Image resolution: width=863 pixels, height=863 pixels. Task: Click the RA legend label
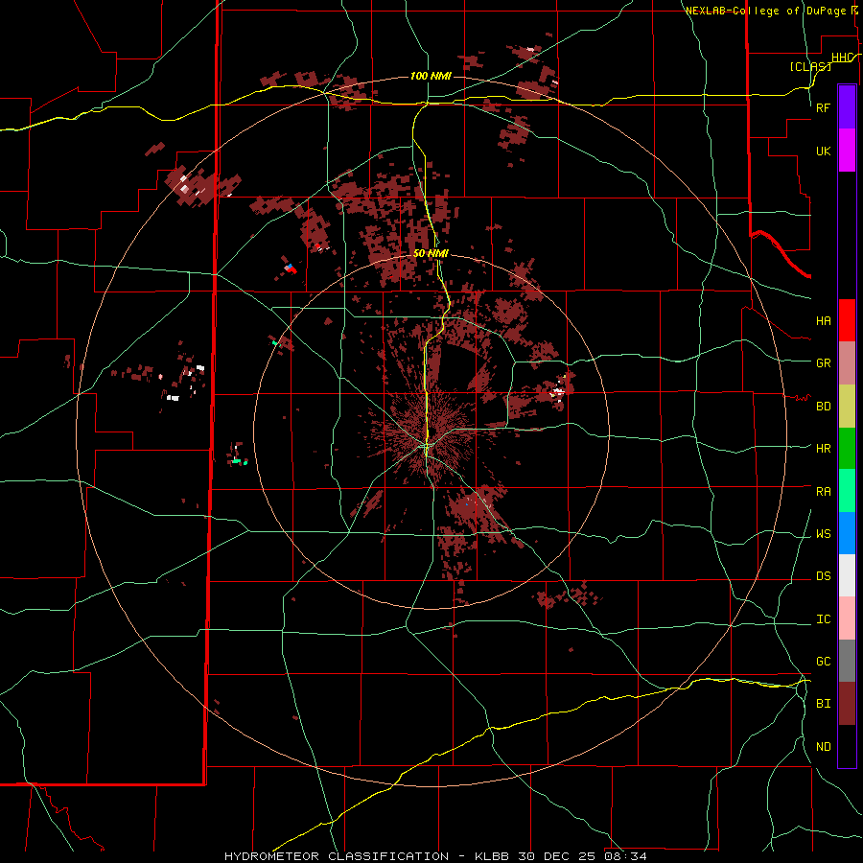click(823, 492)
